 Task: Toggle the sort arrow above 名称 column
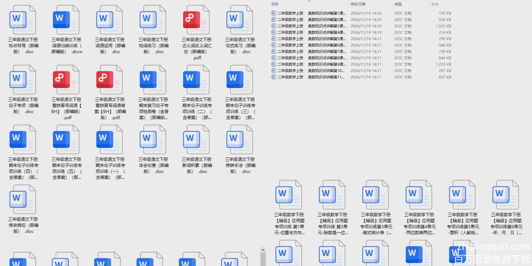pos(309,1)
